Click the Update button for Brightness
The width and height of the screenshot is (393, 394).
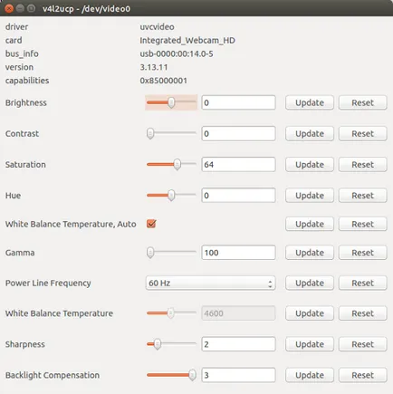[310, 102]
